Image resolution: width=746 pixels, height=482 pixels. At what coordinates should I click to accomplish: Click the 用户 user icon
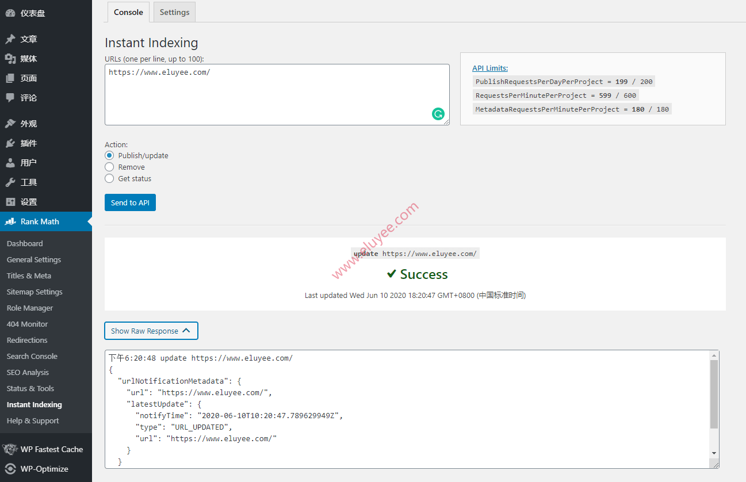coord(10,163)
